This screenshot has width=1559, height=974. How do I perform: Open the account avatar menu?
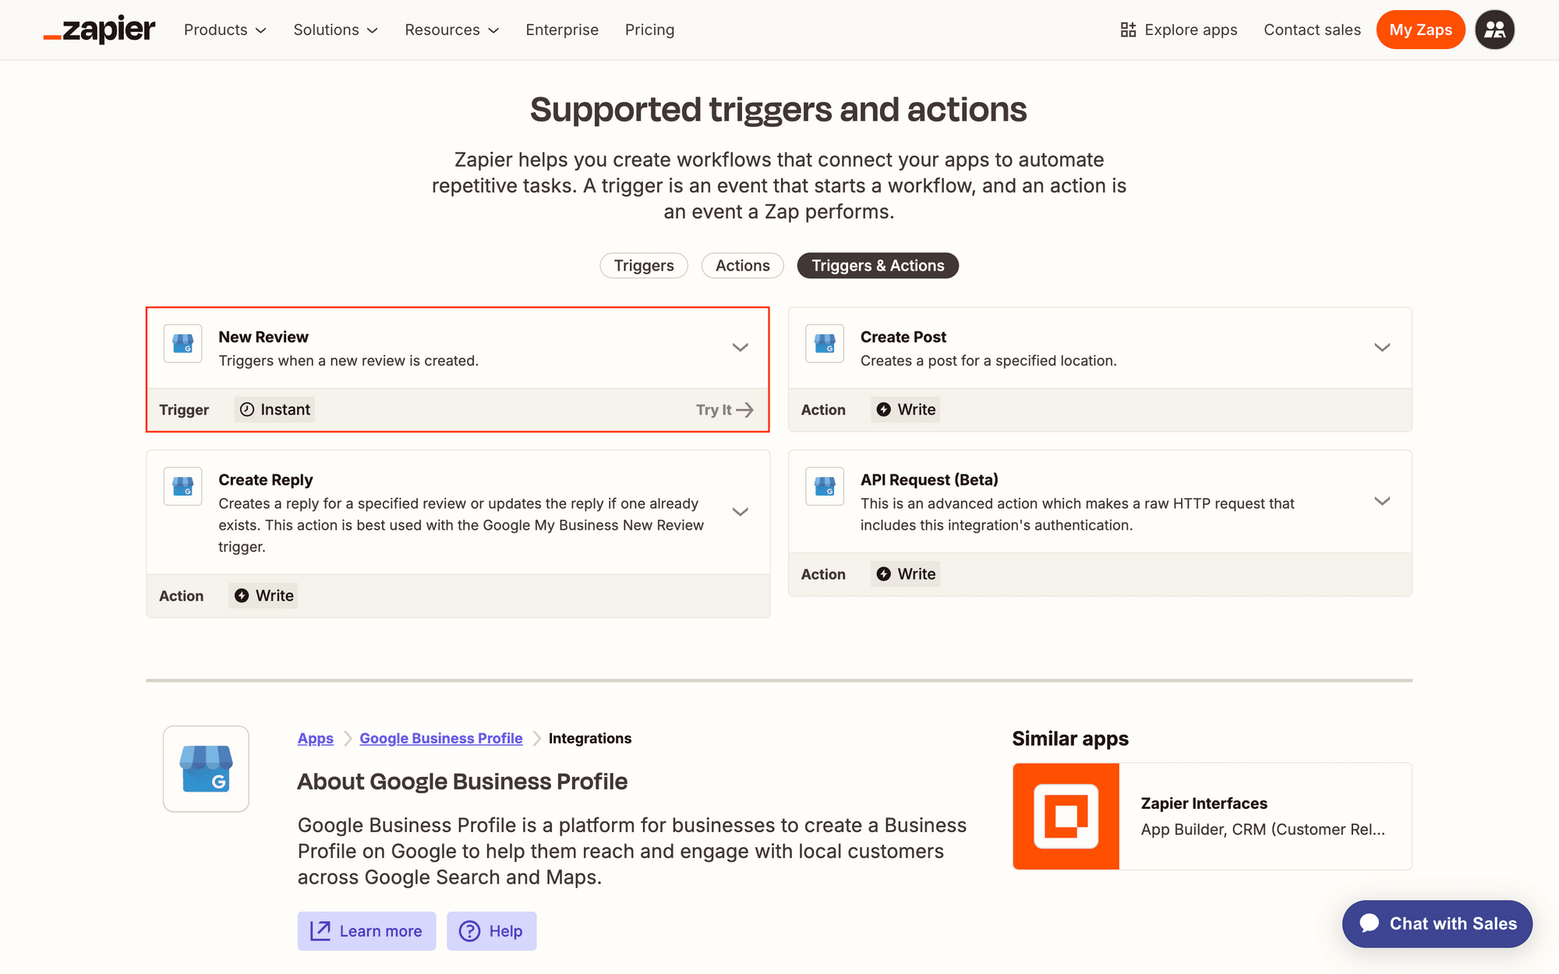[x=1494, y=30]
